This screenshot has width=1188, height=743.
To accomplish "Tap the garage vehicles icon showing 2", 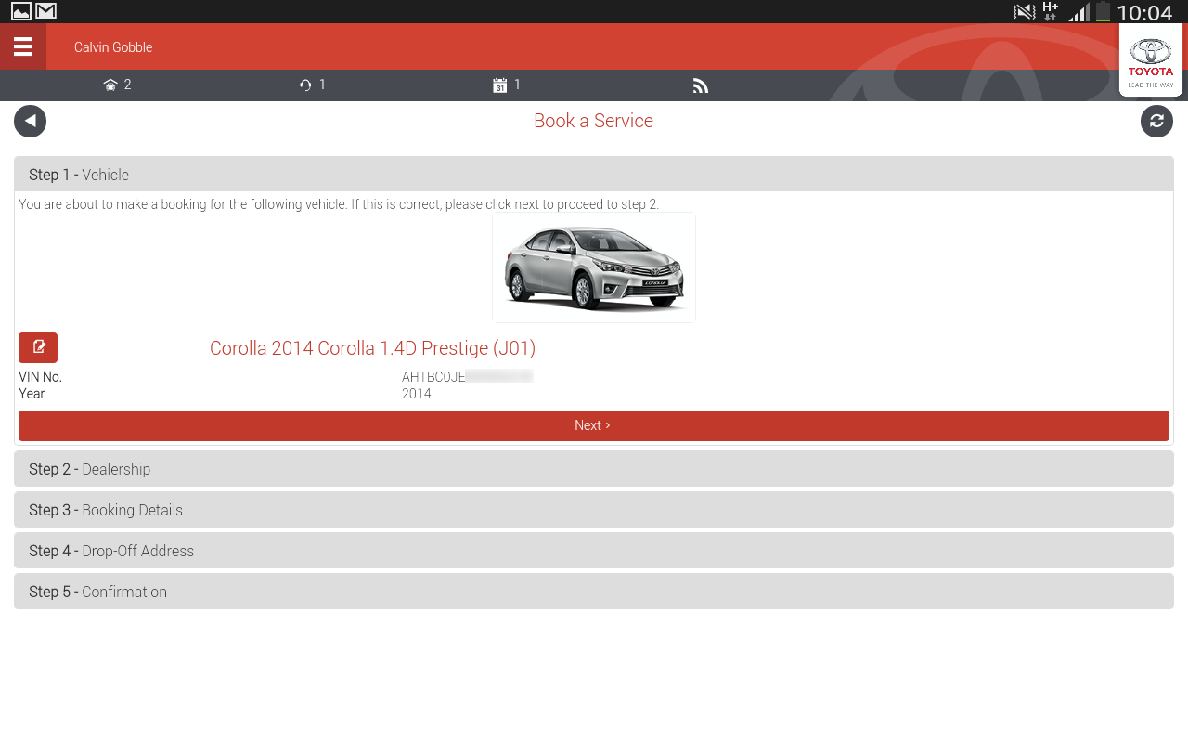I will click(x=117, y=85).
